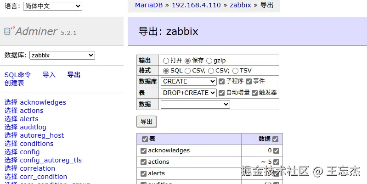Screen dimensions: 367x184
Task: Open acknowledges table in sidebar
Action: pyautogui.click(x=43, y=102)
